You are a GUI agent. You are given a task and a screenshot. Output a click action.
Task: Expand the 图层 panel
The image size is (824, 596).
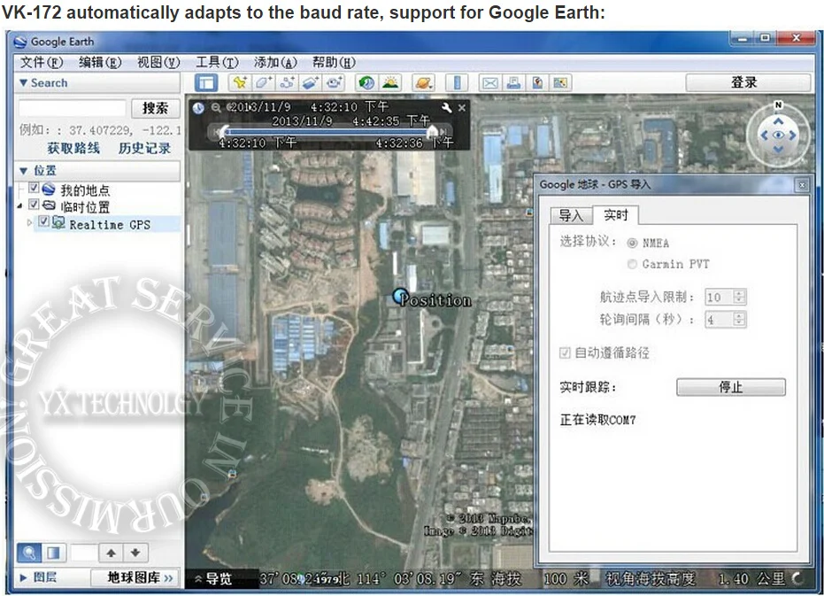coord(23,577)
